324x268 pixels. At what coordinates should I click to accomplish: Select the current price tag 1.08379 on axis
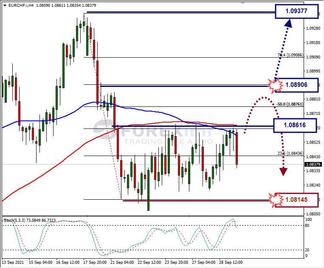(x=313, y=164)
